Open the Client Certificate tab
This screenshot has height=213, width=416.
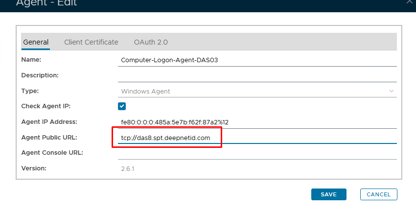(x=91, y=42)
